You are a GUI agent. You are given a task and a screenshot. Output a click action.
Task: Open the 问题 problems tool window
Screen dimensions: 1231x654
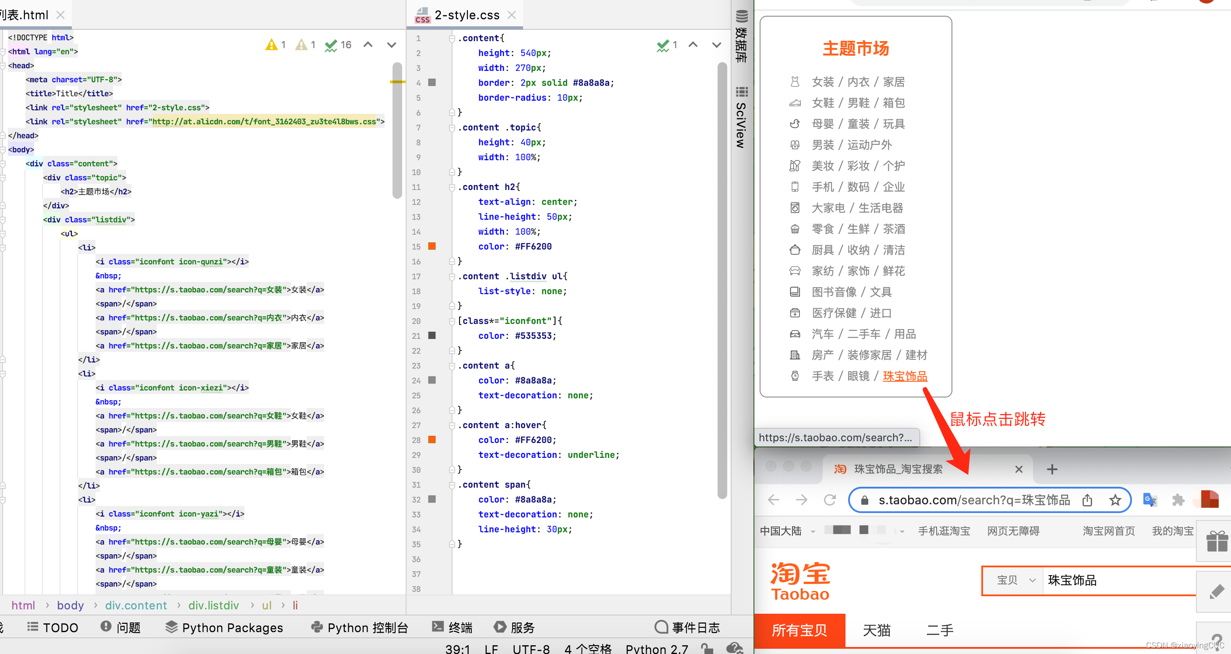[x=121, y=627]
